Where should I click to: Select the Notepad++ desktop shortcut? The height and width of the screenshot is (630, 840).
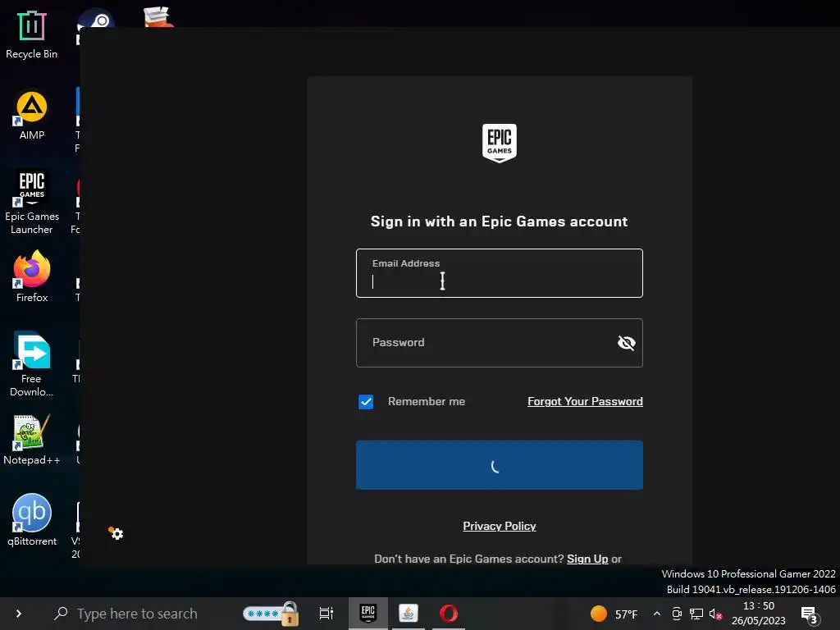[32, 441]
